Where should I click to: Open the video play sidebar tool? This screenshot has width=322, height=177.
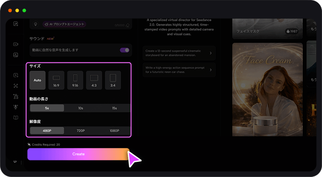click(x=16, y=75)
